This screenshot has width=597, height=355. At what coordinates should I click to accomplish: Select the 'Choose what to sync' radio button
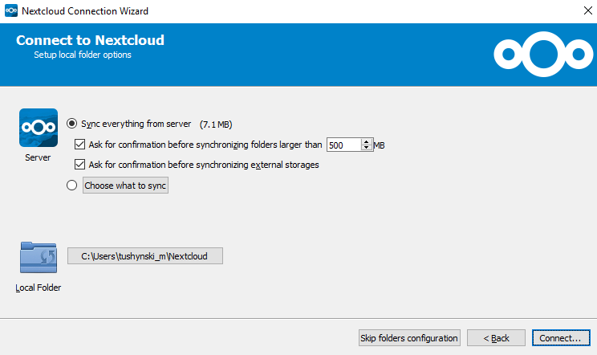(x=72, y=186)
